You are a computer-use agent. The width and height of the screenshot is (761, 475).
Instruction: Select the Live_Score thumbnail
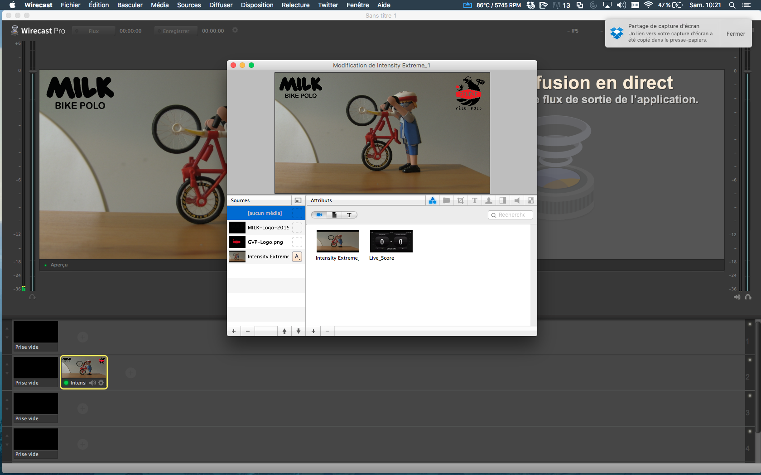coord(391,241)
